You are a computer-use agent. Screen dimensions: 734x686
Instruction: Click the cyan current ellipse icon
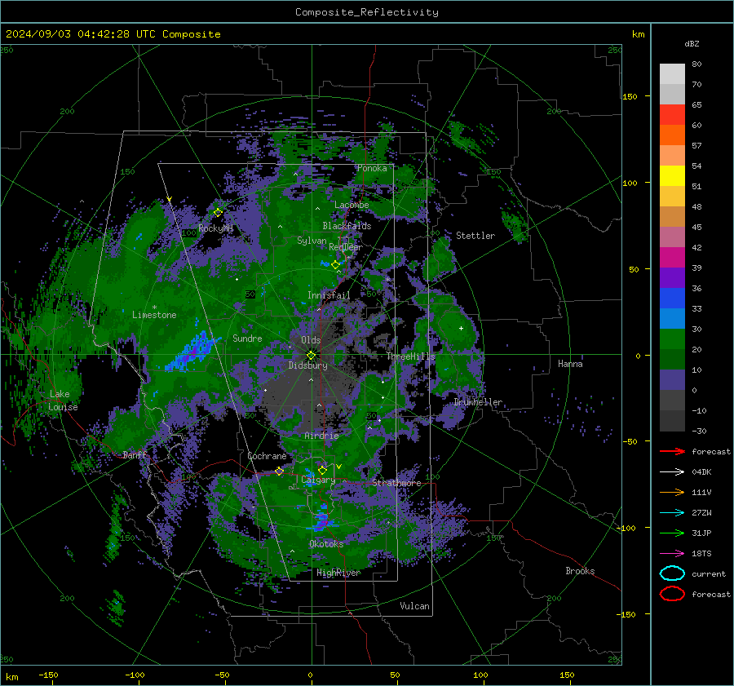[672, 573]
